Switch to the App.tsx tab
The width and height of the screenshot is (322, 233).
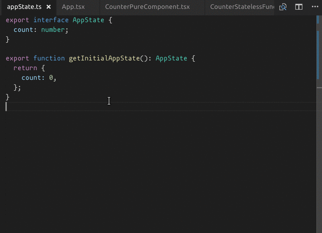(73, 7)
